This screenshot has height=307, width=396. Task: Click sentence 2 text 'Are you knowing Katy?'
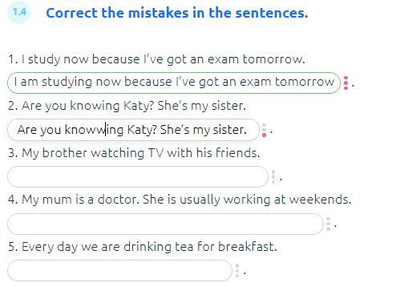click(87, 106)
